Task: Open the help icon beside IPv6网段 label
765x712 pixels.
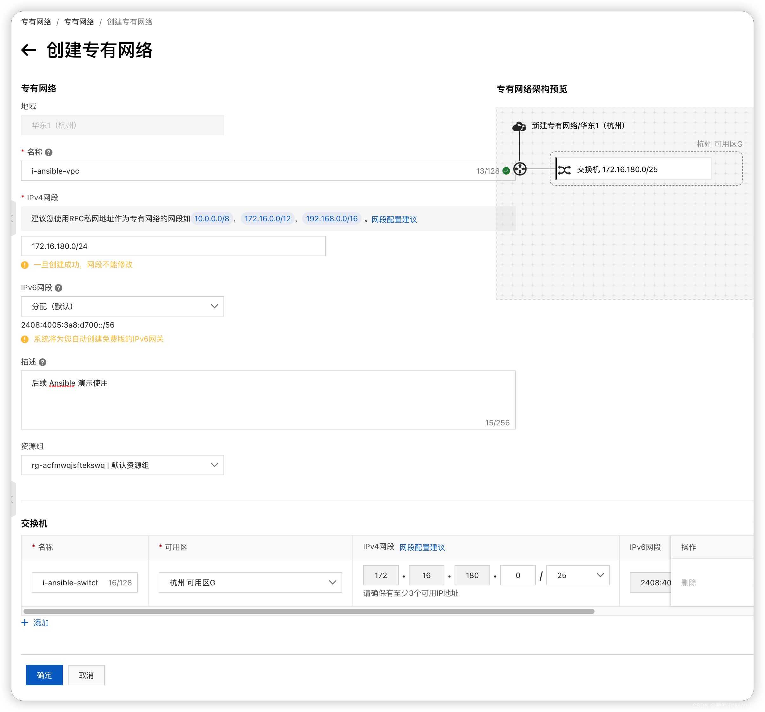Action: coord(58,288)
